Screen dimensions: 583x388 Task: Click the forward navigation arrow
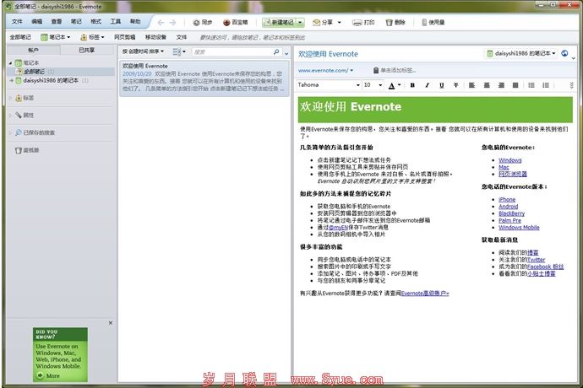point(173,23)
